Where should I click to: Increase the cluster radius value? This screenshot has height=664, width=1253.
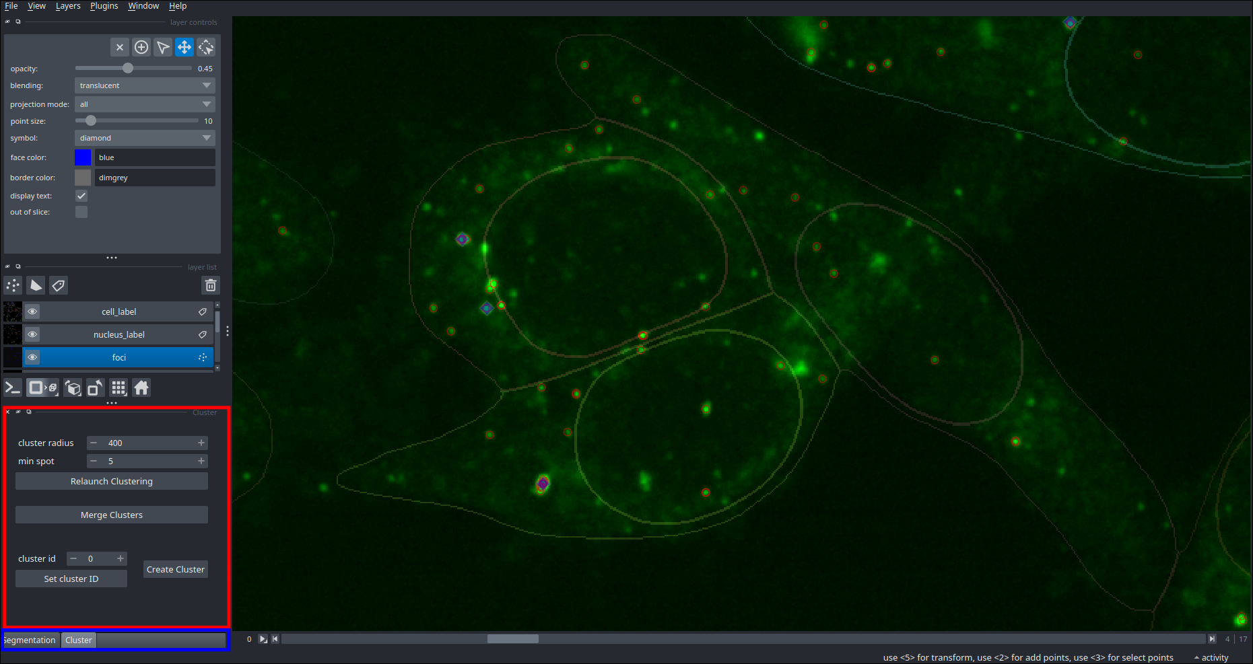pyautogui.click(x=201, y=443)
